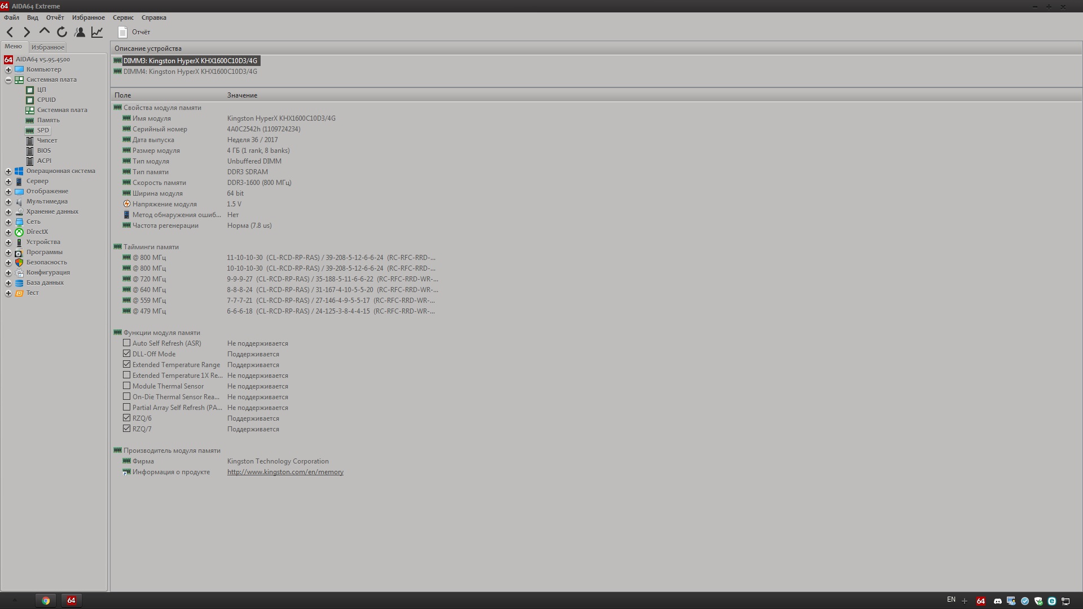The width and height of the screenshot is (1083, 609).
Task: Click the Forward navigation arrow
Action: 27,32
